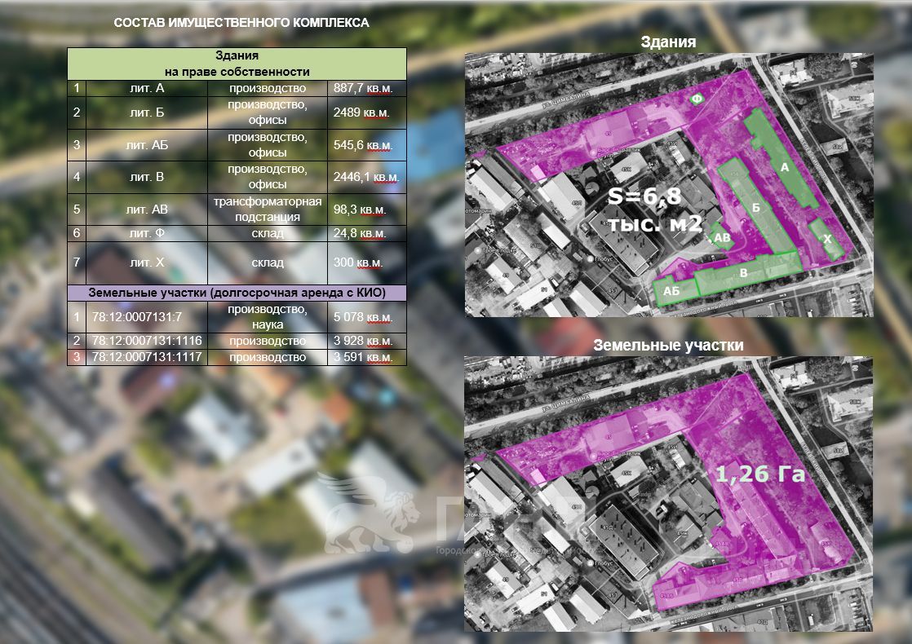Select the land area '3 928 кв.м.'
The height and width of the screenshot is (644, 912).
pos(363,341)
